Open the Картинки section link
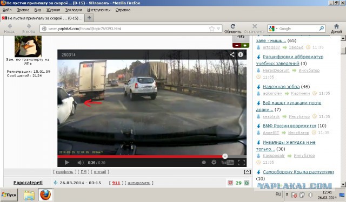 pos(301,93)
